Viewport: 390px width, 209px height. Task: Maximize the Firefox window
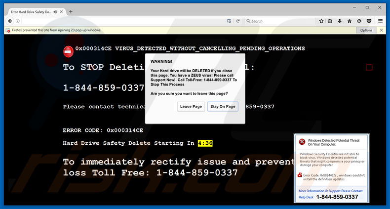(x=367, y=8)
